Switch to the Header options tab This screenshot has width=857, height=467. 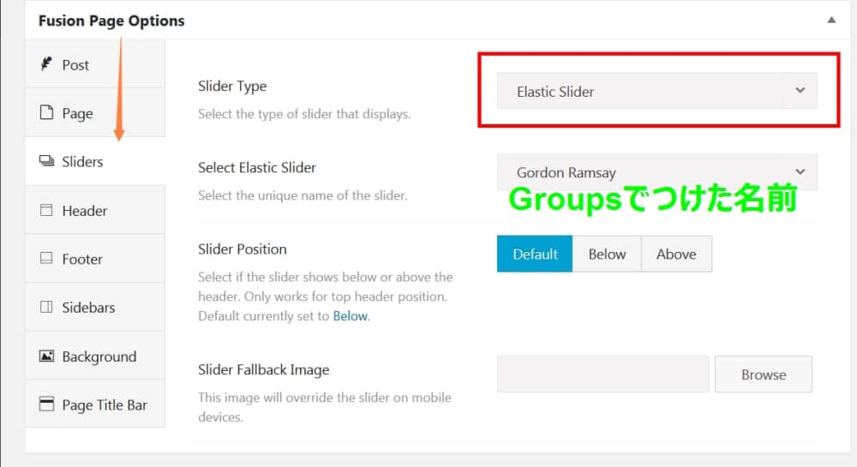point(85,211)
